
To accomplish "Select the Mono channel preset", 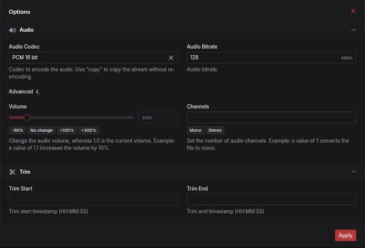I will (x=195, y=131).
